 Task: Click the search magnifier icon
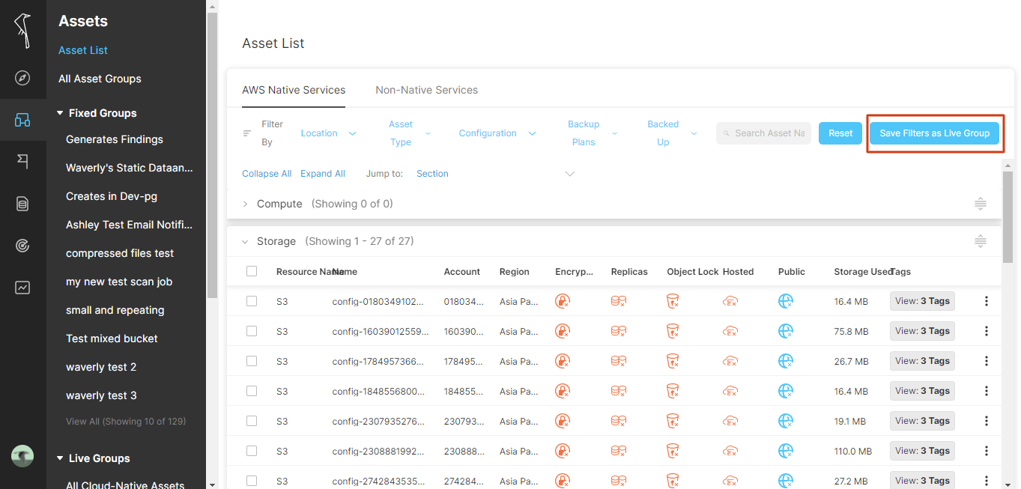point(726,133)
